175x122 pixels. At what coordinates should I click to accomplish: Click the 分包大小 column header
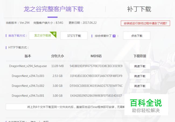(x=57, y=56)
